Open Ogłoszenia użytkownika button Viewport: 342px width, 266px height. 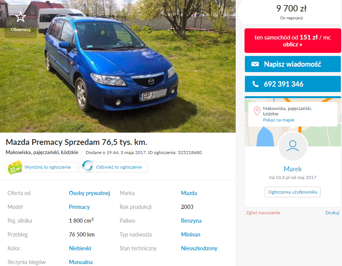pyautogui.click(x=292, y=192)
